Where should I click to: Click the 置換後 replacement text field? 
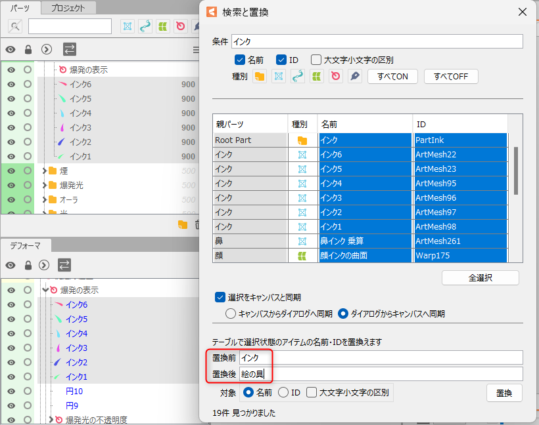381,374
